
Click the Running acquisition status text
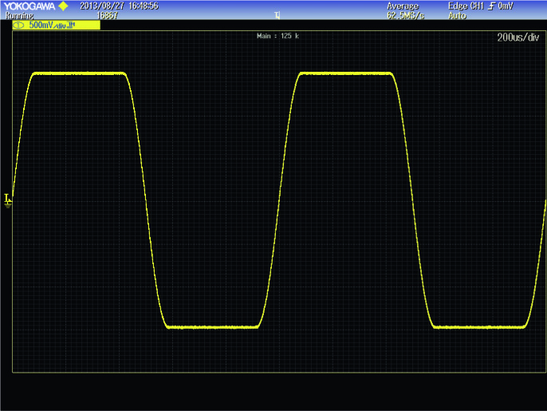19,16
